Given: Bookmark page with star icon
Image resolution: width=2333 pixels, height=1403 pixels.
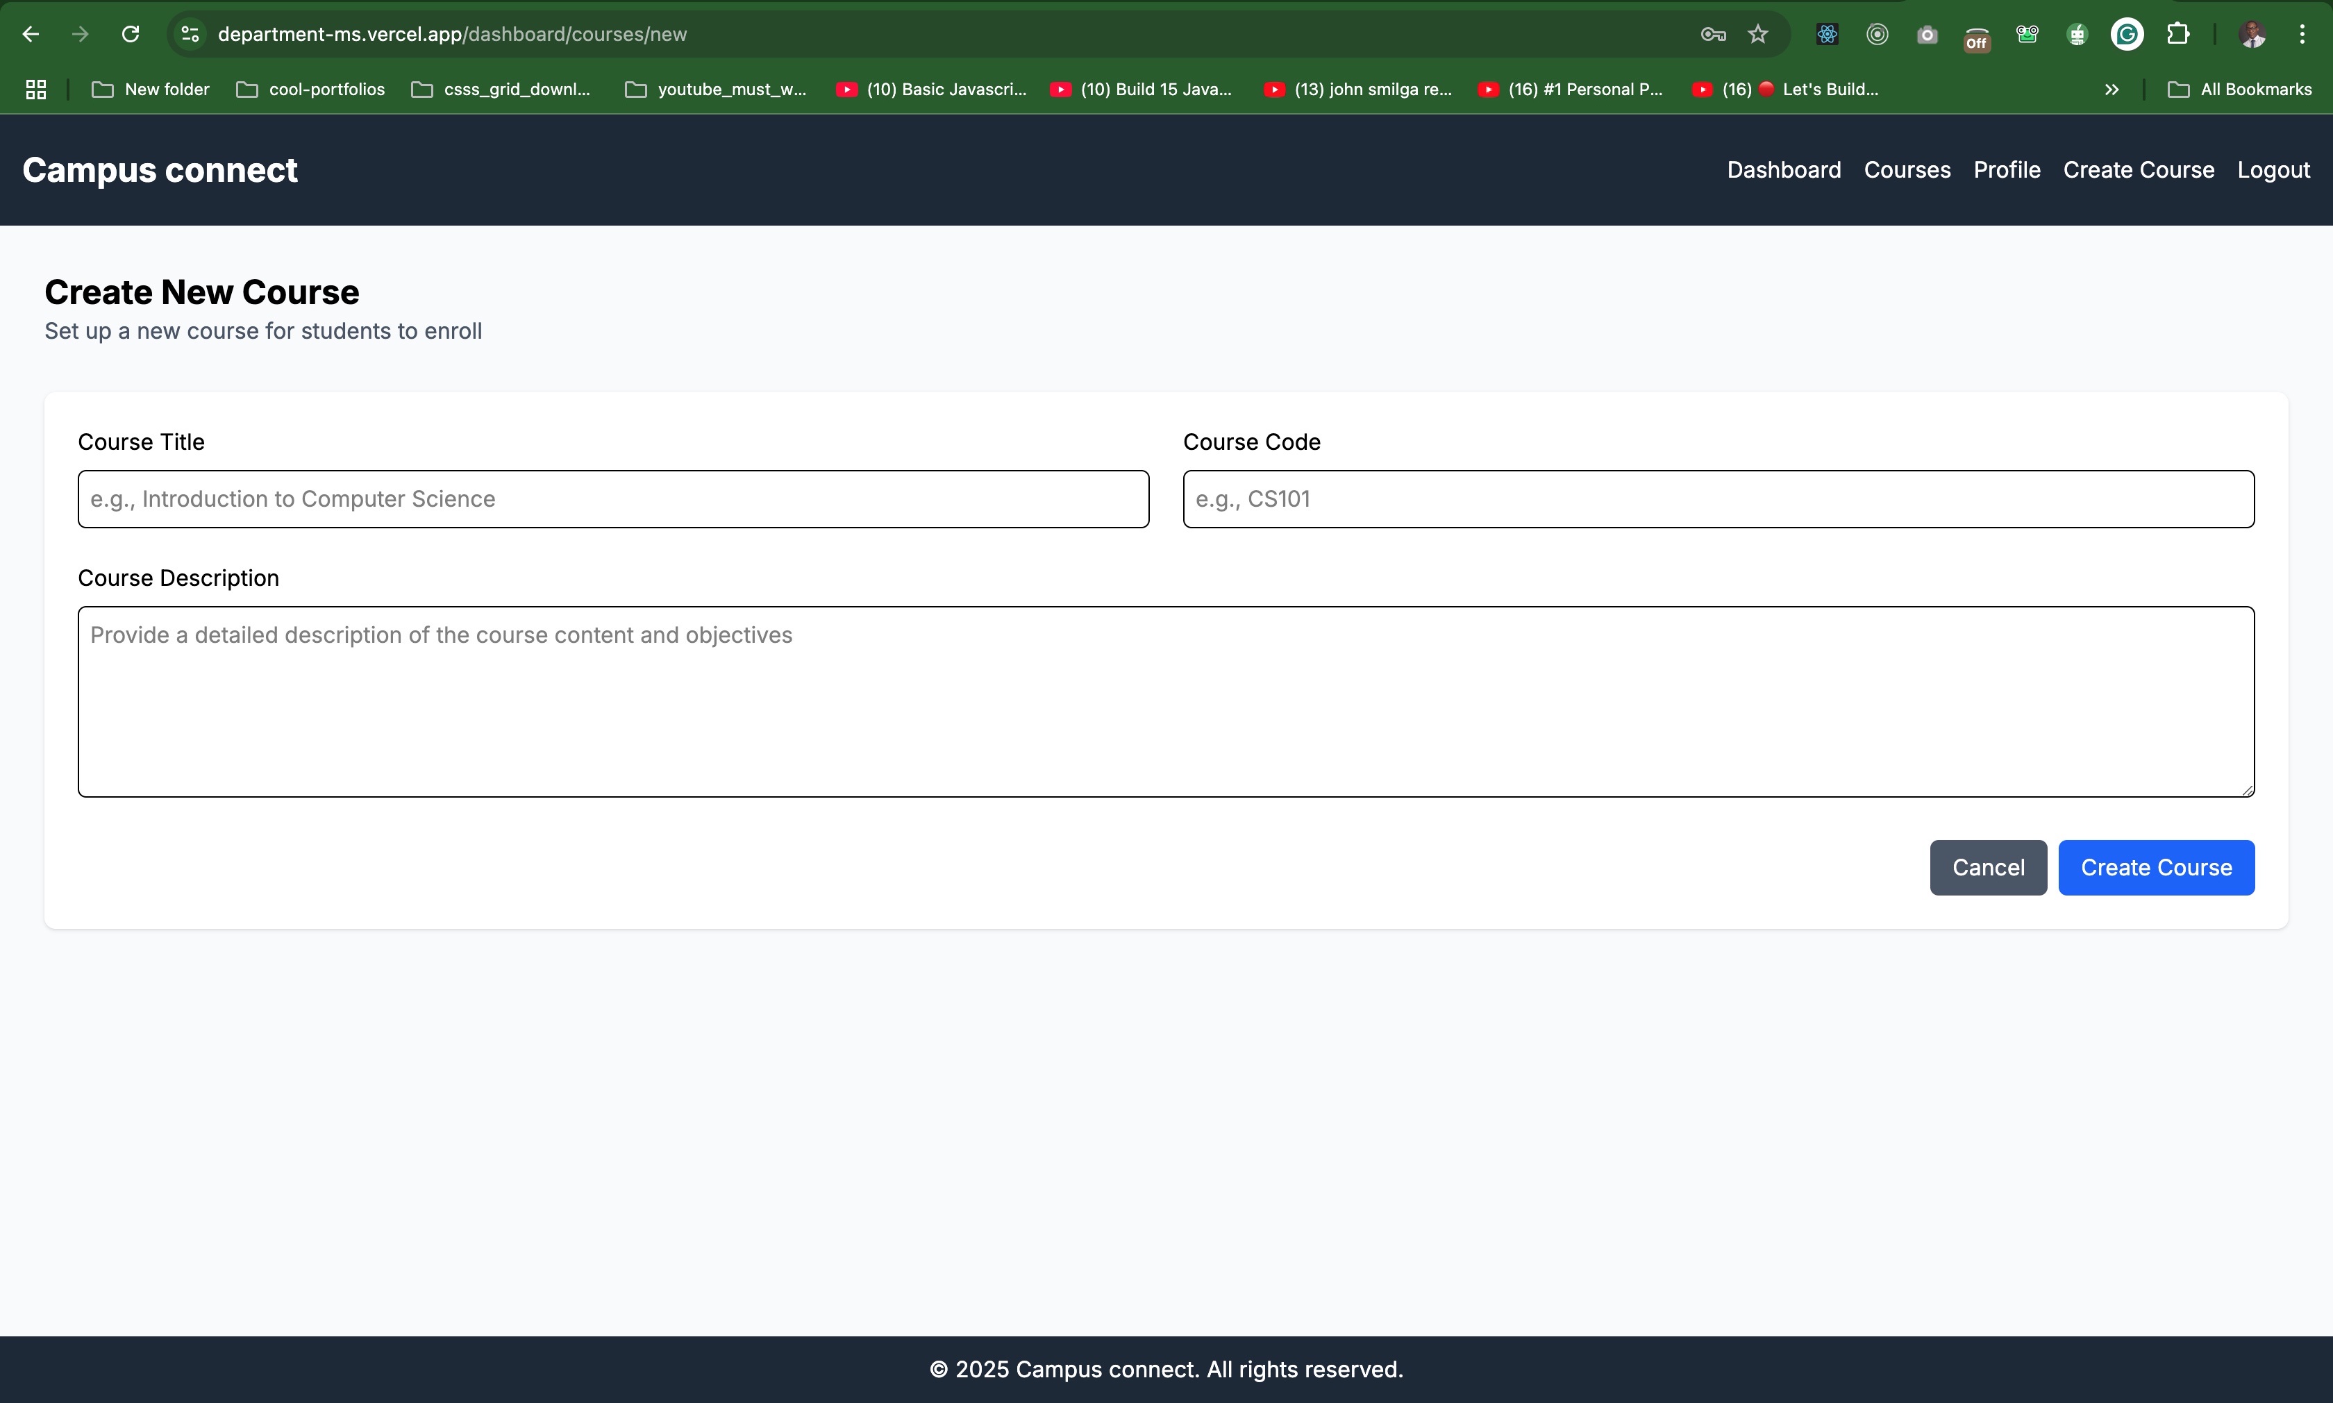Looking at the screenshot, I should pos(1757,34).
